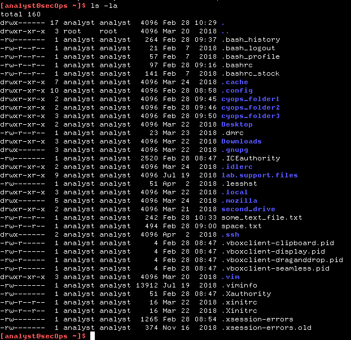Click the .vboxclient-seamless.pid filename
Screen dimensions: 351x340
[275, 268]
